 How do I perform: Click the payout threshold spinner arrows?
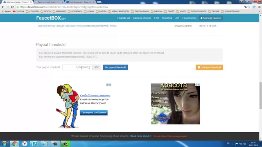tap(89, 67)
